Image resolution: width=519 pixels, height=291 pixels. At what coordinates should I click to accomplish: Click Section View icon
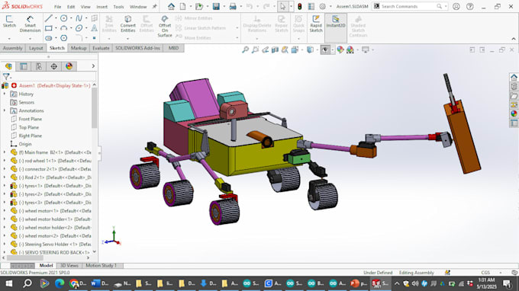(275, 50)
